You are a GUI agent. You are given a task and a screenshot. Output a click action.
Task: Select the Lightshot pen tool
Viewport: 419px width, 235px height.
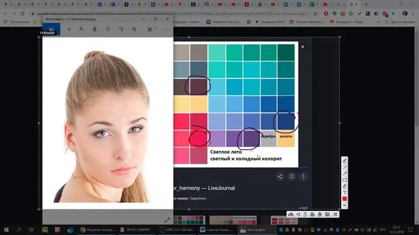tap(344, 161)
